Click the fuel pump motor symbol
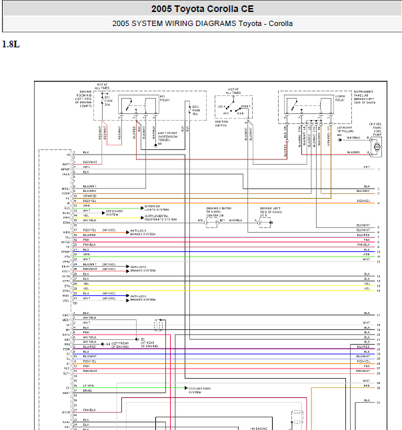 point(377,147)
